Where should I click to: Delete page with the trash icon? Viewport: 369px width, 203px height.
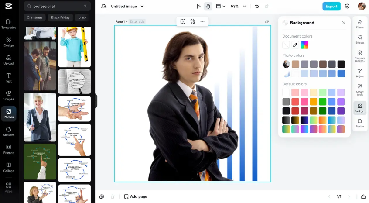(x=113, y=196)
